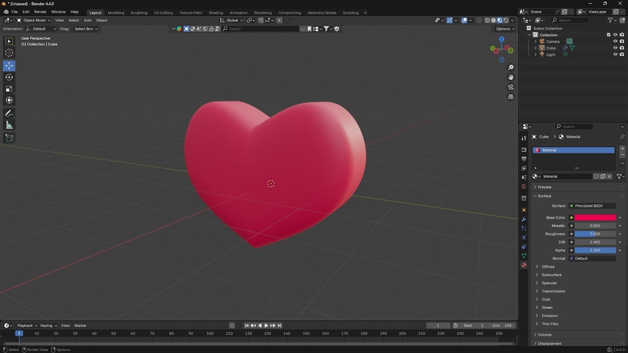Select the Select Box tool in the toolbar
The width and height of the screenshot is (628, 353).
click(x=9, y=42)
